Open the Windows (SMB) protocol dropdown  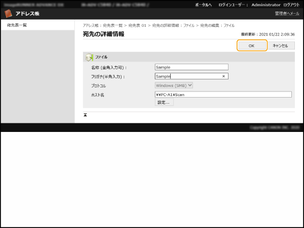(174, 85)
